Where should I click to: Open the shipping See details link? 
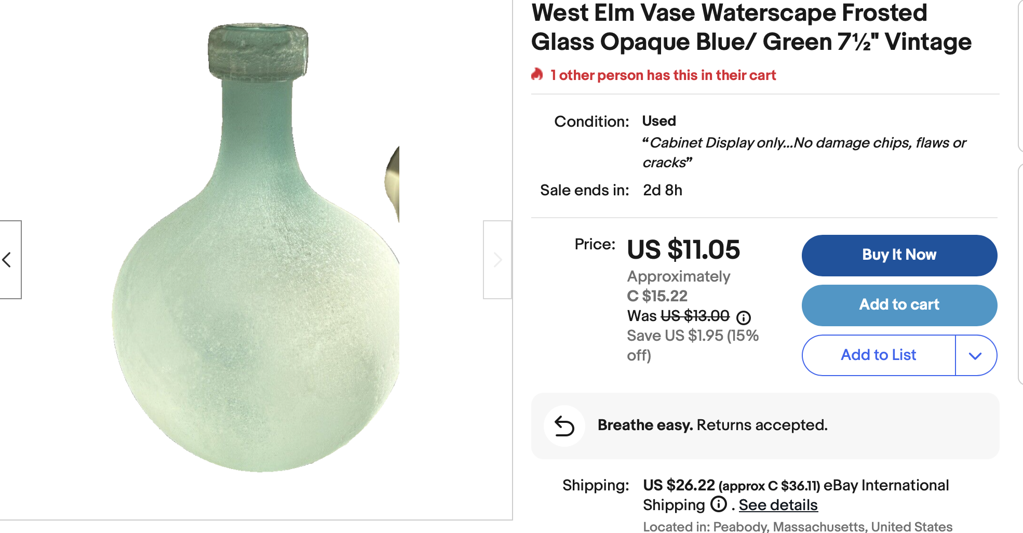click(778, 505)
